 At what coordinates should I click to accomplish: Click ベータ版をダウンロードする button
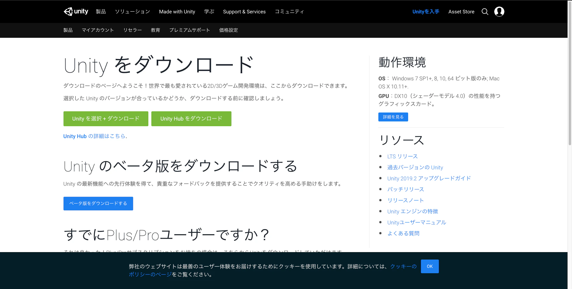98,204
